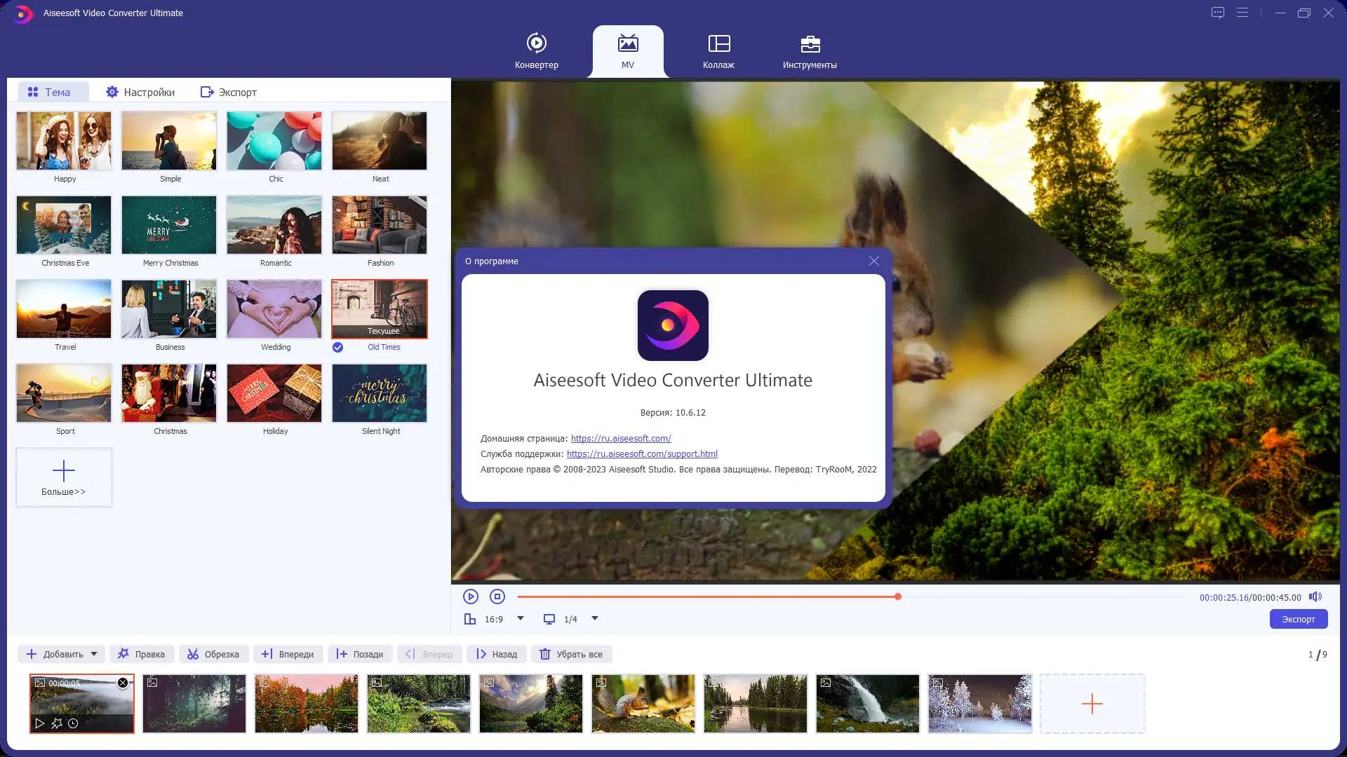Open feedback message icon in title bar
The width and height of the screenshot is (1347, 757).
pyautogui.click(x=1218, y=13)
